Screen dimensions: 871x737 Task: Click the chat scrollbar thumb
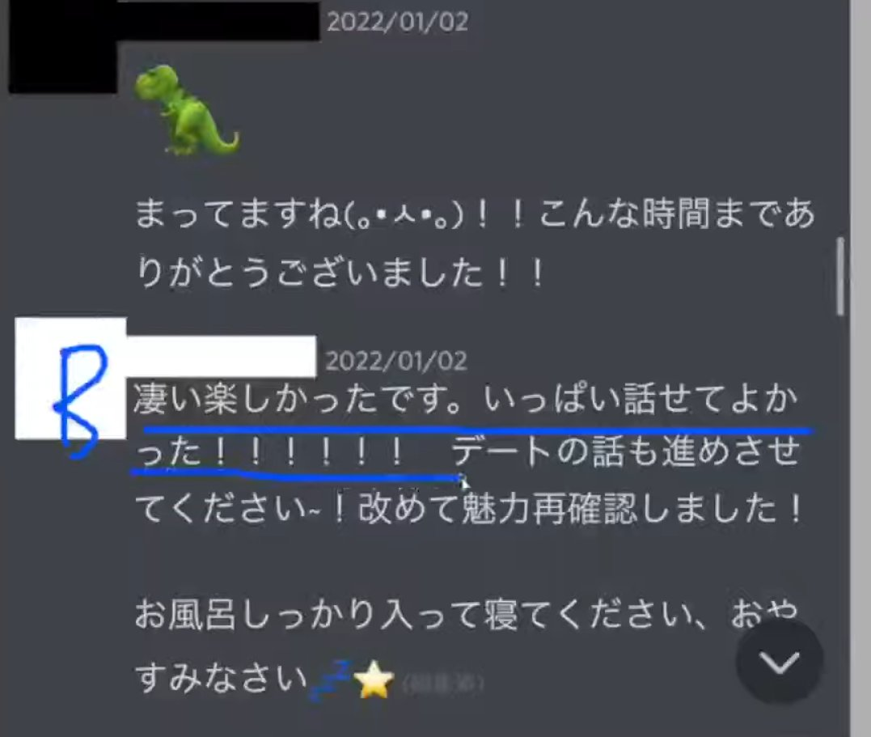click(x=840, y=277)
